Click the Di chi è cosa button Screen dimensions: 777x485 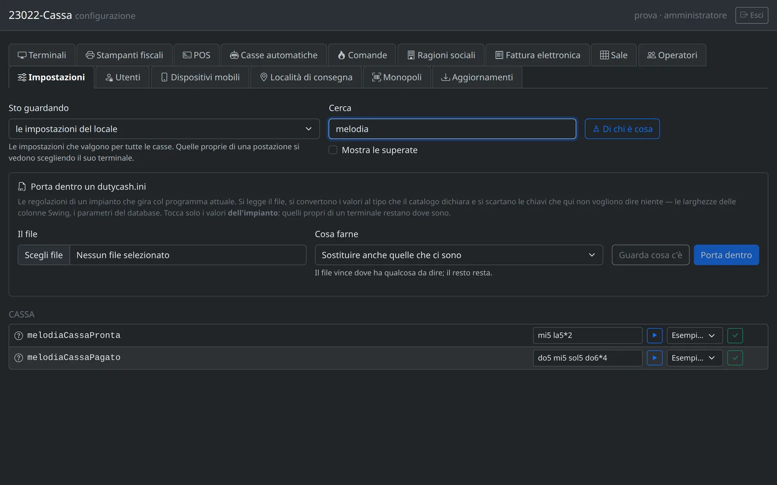pyautogui.click(x=622, y=129)
